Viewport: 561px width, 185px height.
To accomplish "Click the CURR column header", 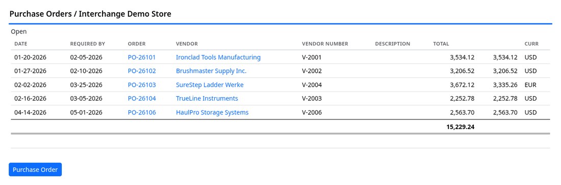I will point(531,44).
